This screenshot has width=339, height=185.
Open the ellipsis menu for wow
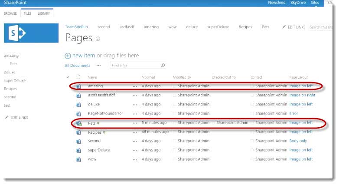pyautogui.click(x=135, y=160)
